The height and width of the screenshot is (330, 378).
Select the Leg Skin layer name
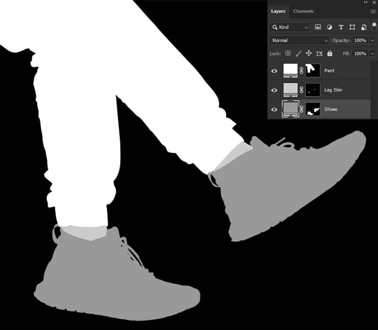coord(334,90)
